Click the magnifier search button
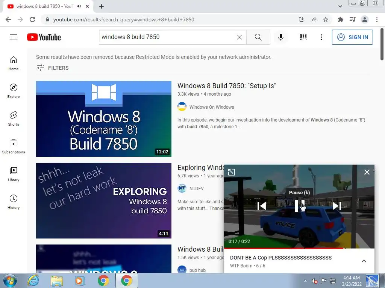Screen dimensions: 385x288 pyautogui.click(x=258, y=37)
